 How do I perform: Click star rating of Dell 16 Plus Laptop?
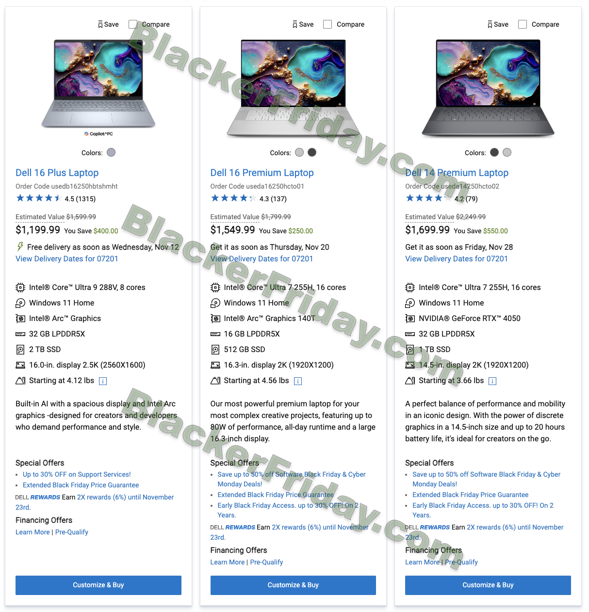[x=38, y=198]
